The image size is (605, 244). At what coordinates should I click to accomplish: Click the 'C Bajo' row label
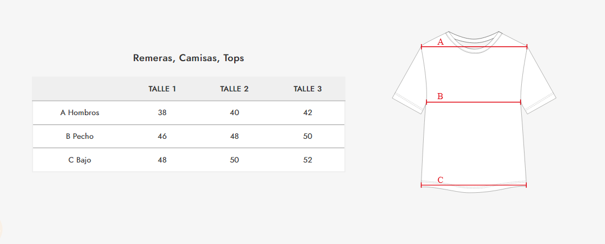coord(80,160)
